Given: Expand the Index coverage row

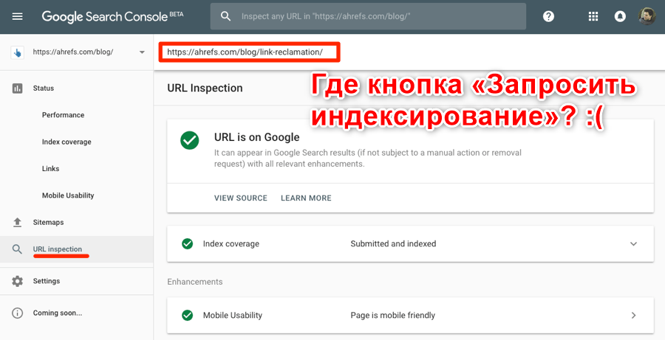Looking at the screenshot, I should [x=632, y=244].
